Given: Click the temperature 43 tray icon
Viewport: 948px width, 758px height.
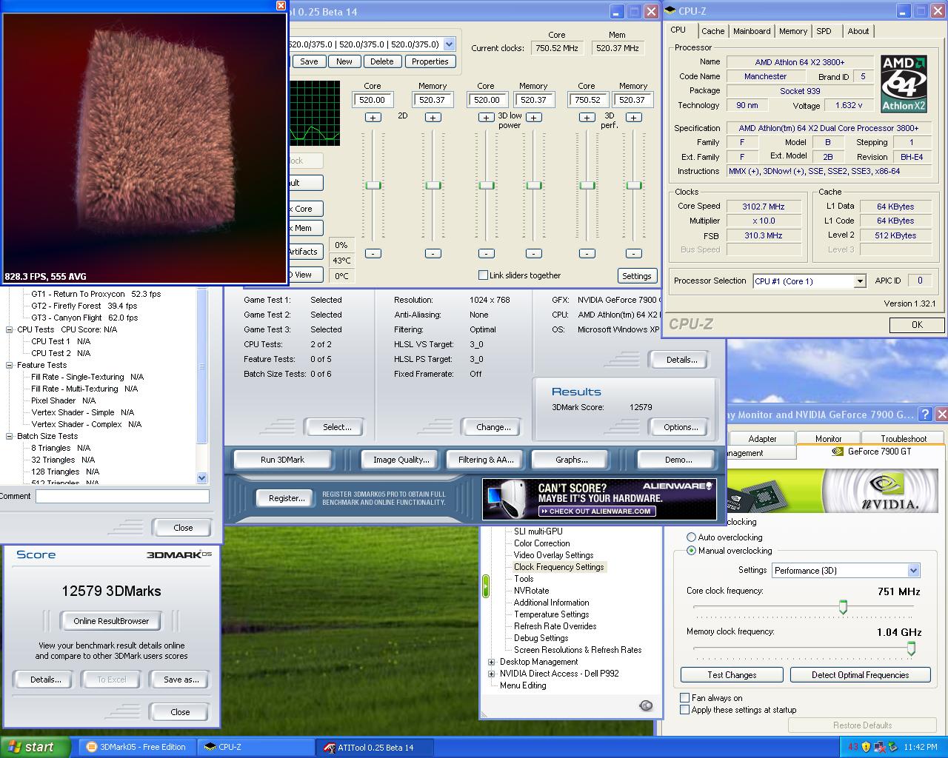Looking at the screenshot, I should [x=853, y=747].
